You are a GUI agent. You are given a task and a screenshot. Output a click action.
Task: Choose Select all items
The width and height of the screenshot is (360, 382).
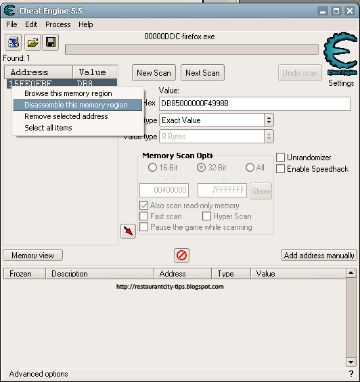click(78, 128)
